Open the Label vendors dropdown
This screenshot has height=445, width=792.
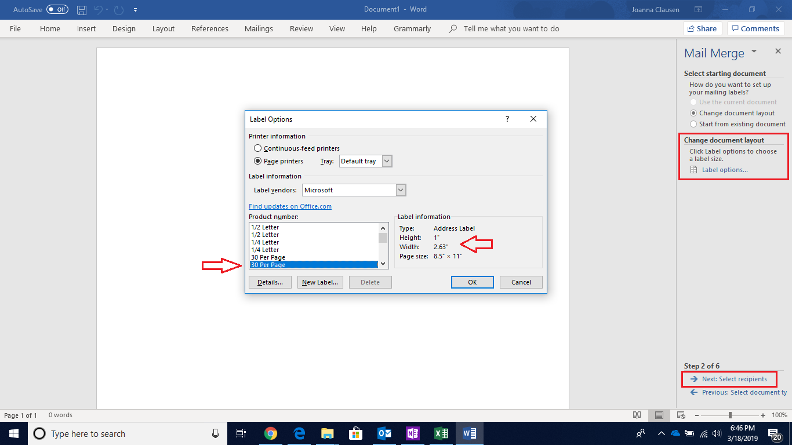click(401, 190)
